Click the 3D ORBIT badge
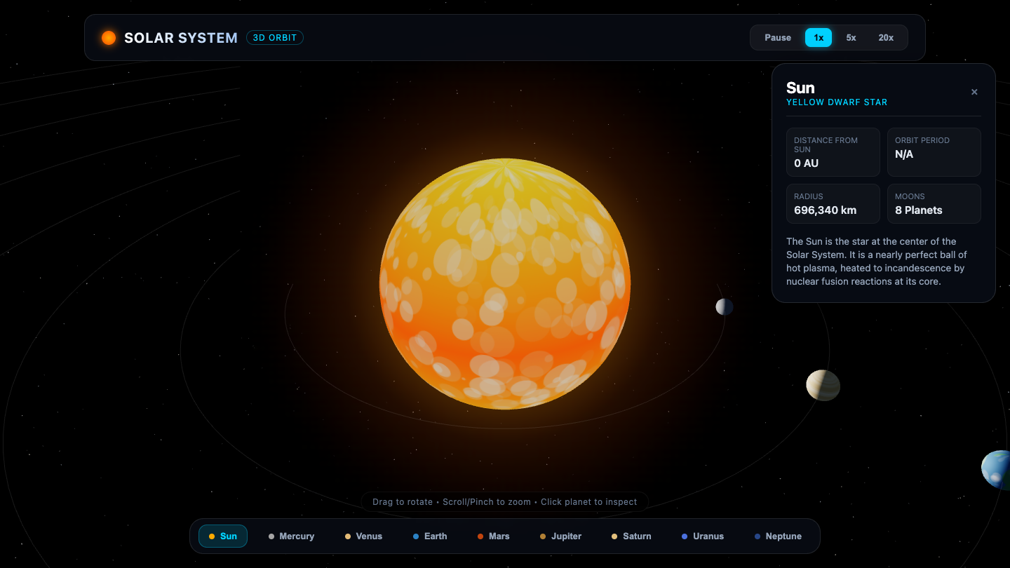Viewport: 1010px width, 568px height. click(x=275, y=38)
